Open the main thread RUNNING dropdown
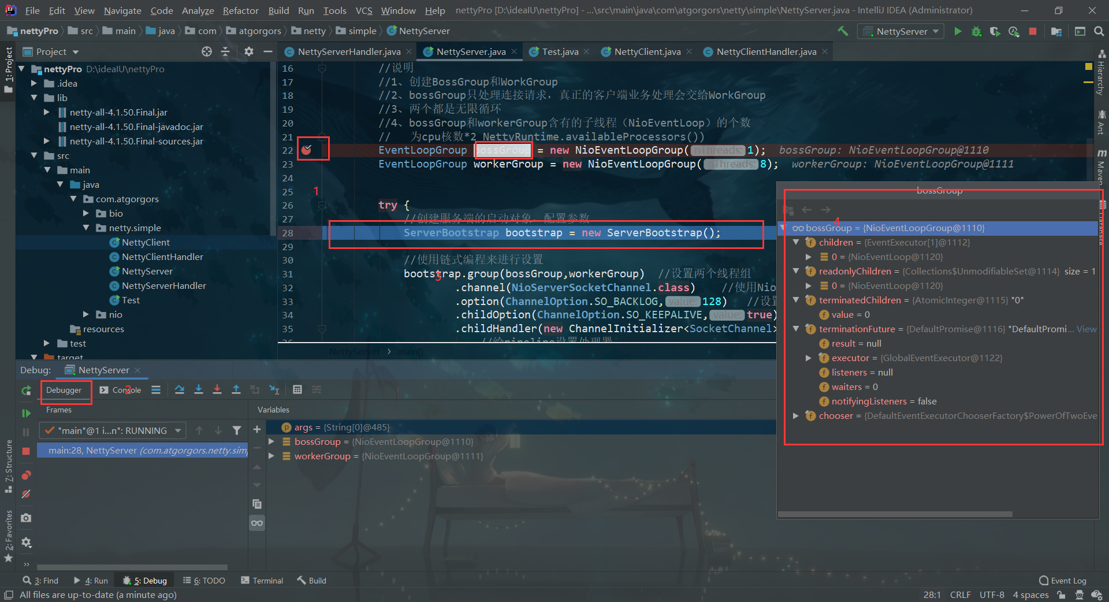Viewport: 1109px width, 602px height. tap(113, 430)
